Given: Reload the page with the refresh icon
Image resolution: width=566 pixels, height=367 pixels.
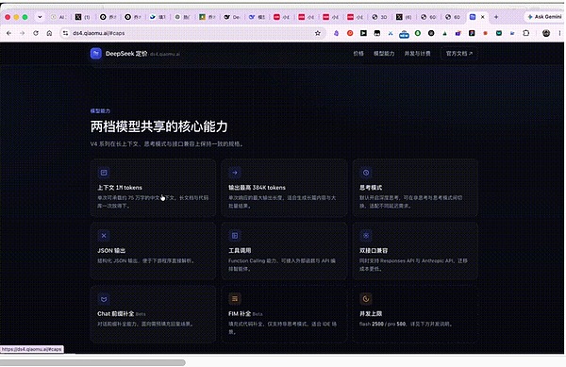Looking at the screenshot, I should point(36,33).
